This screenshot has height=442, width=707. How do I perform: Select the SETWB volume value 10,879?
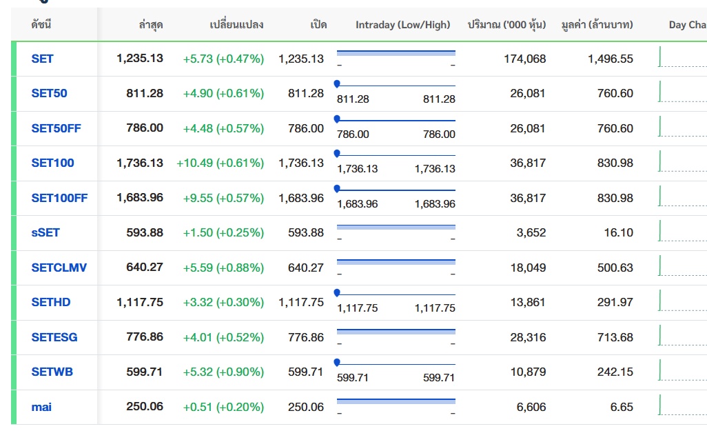(528, 372)
